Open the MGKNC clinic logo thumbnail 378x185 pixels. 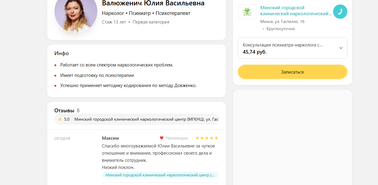[x=247, y=12]
